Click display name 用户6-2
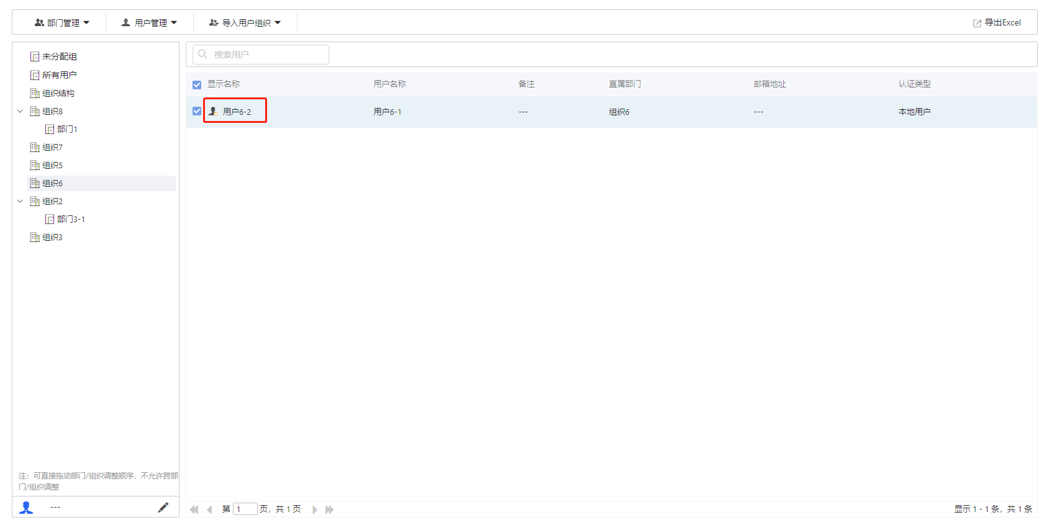Image resolution: width=1049 pixels, height=525 pixels. (x=237, y=112)
